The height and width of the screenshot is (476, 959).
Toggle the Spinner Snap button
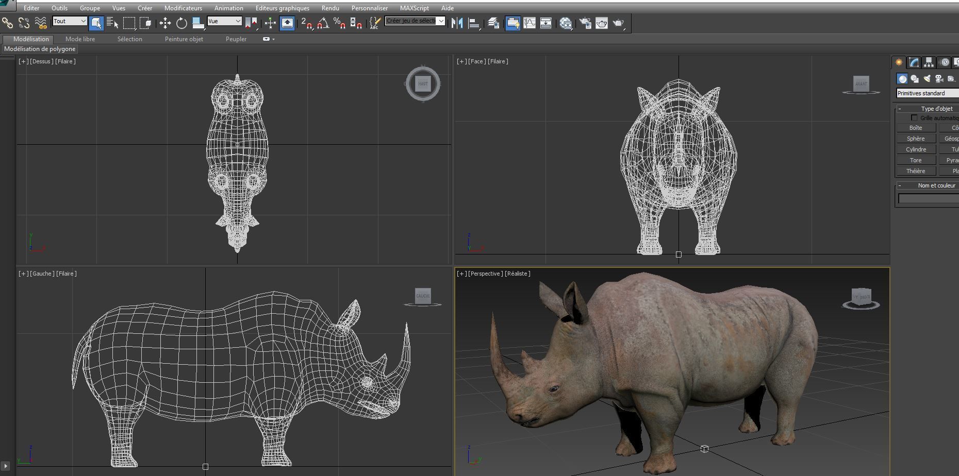(x=356, y=23)
